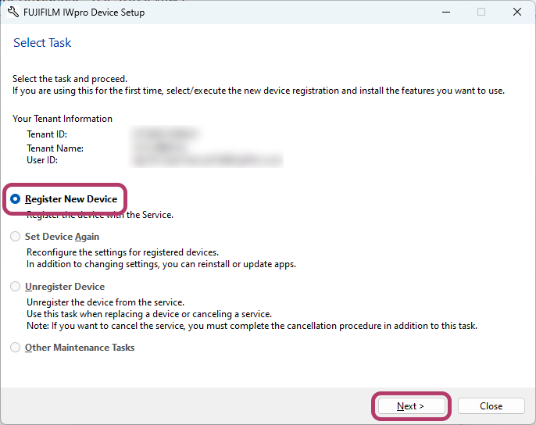Viewport: 536px width, 425px height.
Task: Click the Next button to proceed
Action: pos(411,405)
